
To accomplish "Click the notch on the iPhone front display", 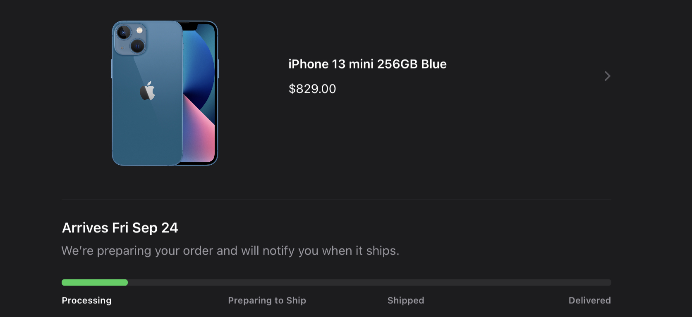I will (x=189, y=26).
